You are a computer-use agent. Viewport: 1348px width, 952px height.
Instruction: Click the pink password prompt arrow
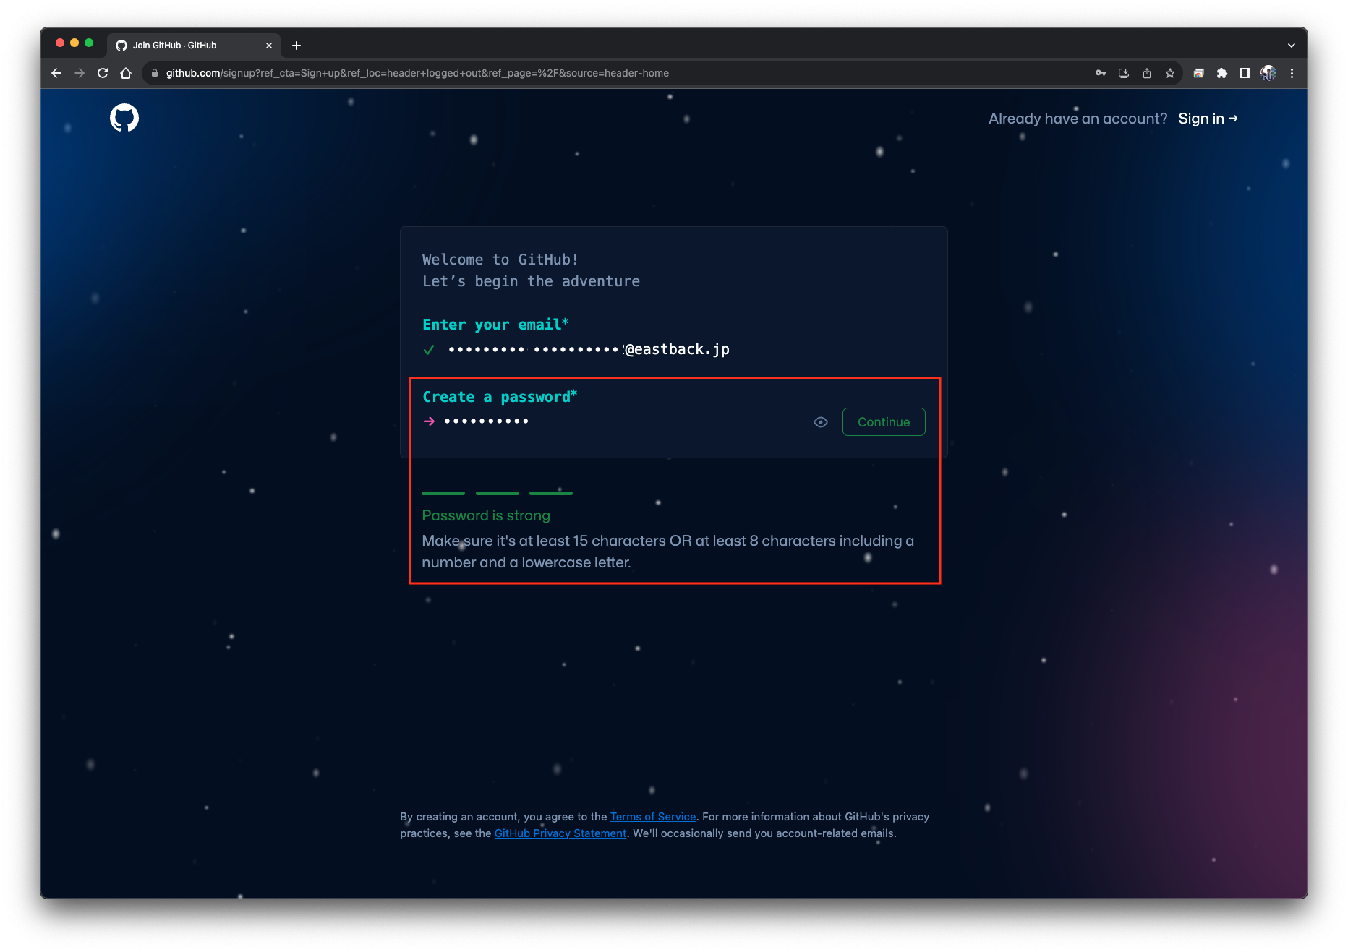pos(429,421)
